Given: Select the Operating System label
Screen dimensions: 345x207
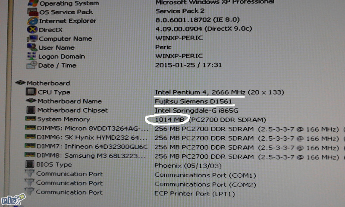Looking at the screenshot, I should (x=69, y=3).
